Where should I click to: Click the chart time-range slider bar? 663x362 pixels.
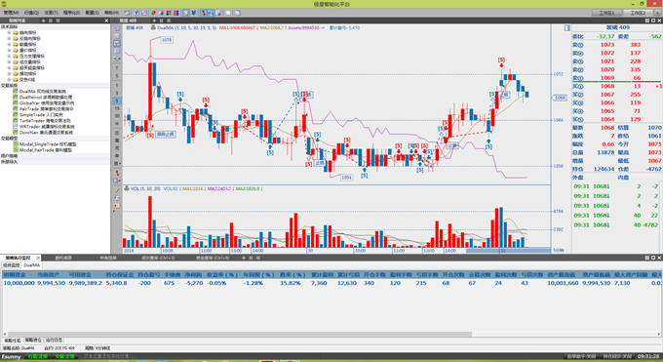tap(508, 251)
